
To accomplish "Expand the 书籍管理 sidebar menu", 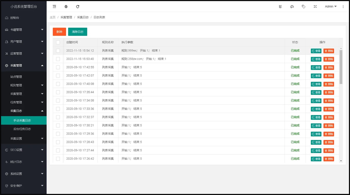I will point(24,30).
